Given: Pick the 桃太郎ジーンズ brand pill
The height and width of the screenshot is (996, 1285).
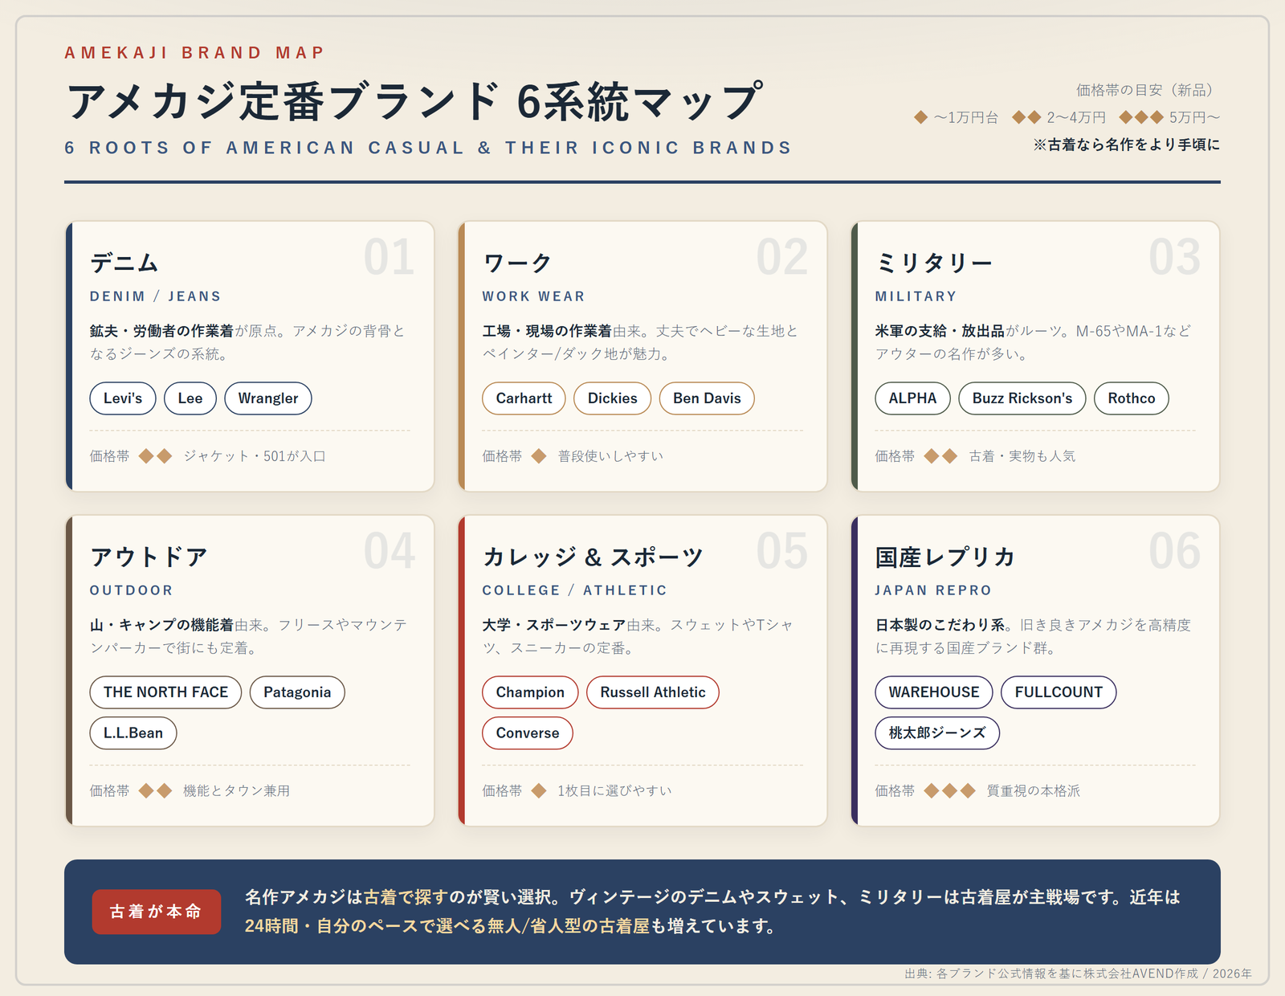Looking at the screenshot, I should click(x=937, y=733).
